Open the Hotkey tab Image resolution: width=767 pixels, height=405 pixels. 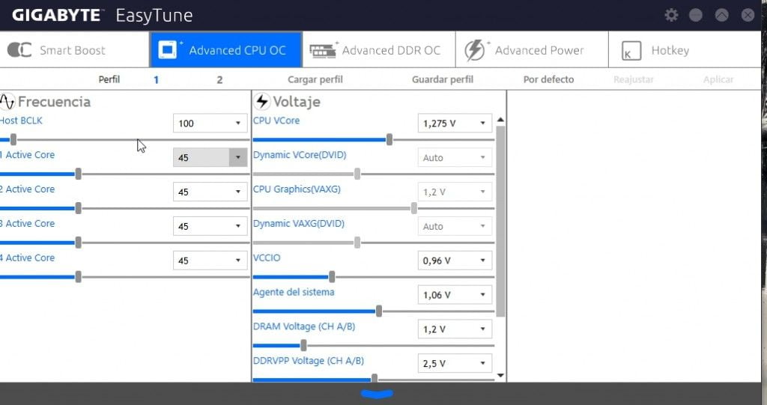click(685, 50)
